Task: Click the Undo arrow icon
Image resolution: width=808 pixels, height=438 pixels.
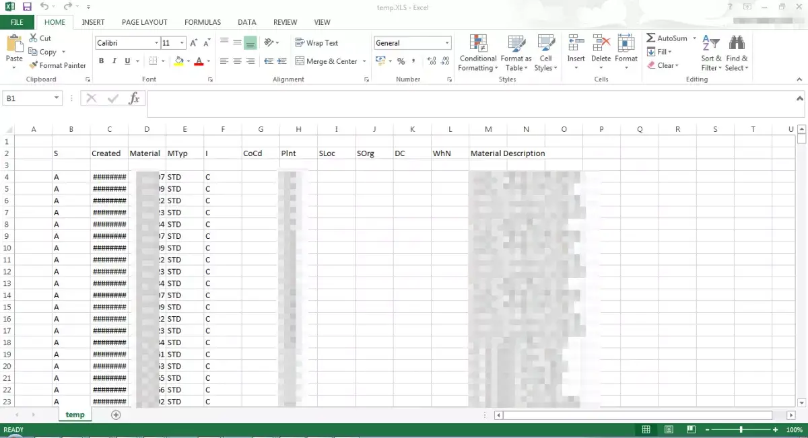Action: pos(44,6)
